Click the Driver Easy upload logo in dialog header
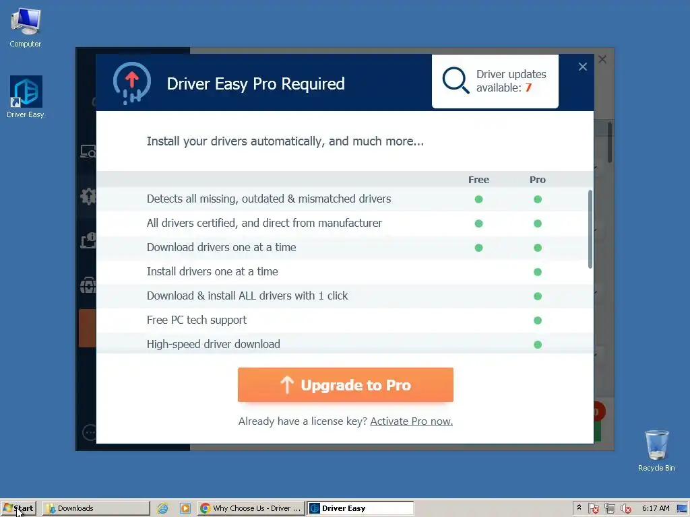Screen dimensions: 690x517 (x=132, y=83)
